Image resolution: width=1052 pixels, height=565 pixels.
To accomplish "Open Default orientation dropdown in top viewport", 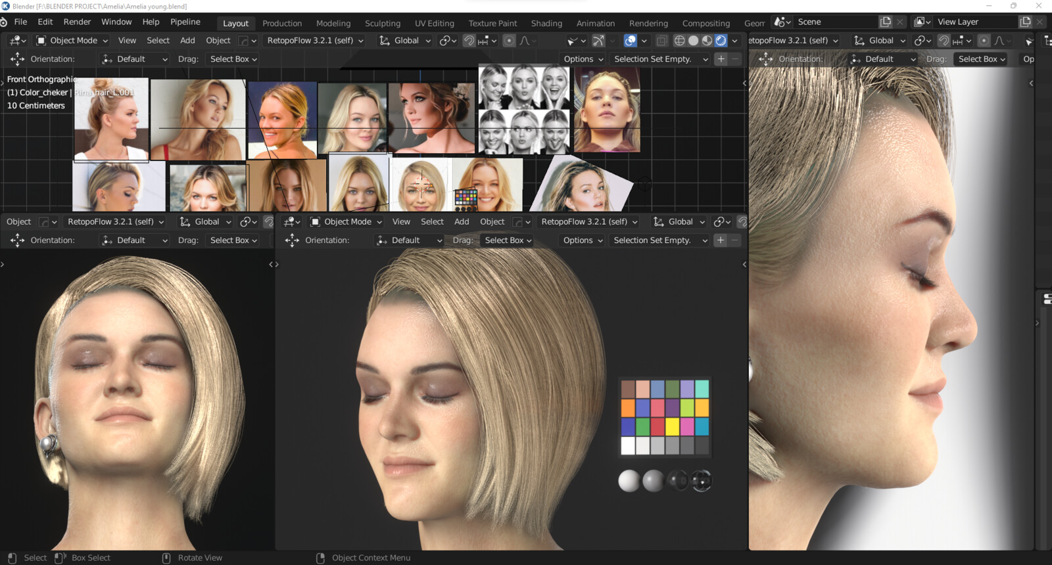I will tap(135, 58).
